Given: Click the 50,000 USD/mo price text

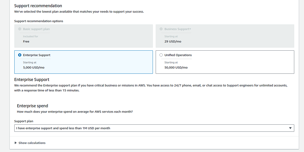Looking at the screenshot, I should (x=176, y=67).
